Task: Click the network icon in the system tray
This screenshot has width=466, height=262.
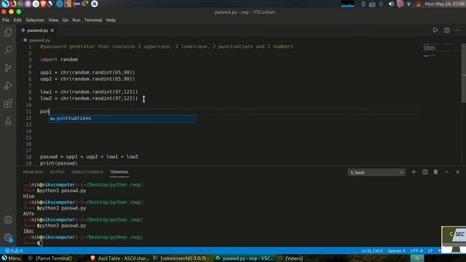Action: point(409,4)
